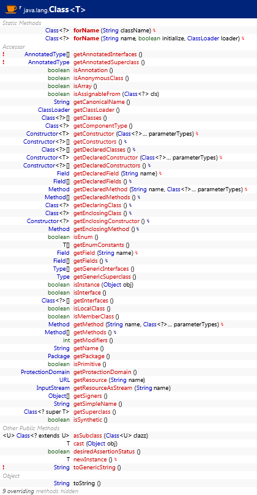Open the isLocalClass method link

[x=89, y=309]
